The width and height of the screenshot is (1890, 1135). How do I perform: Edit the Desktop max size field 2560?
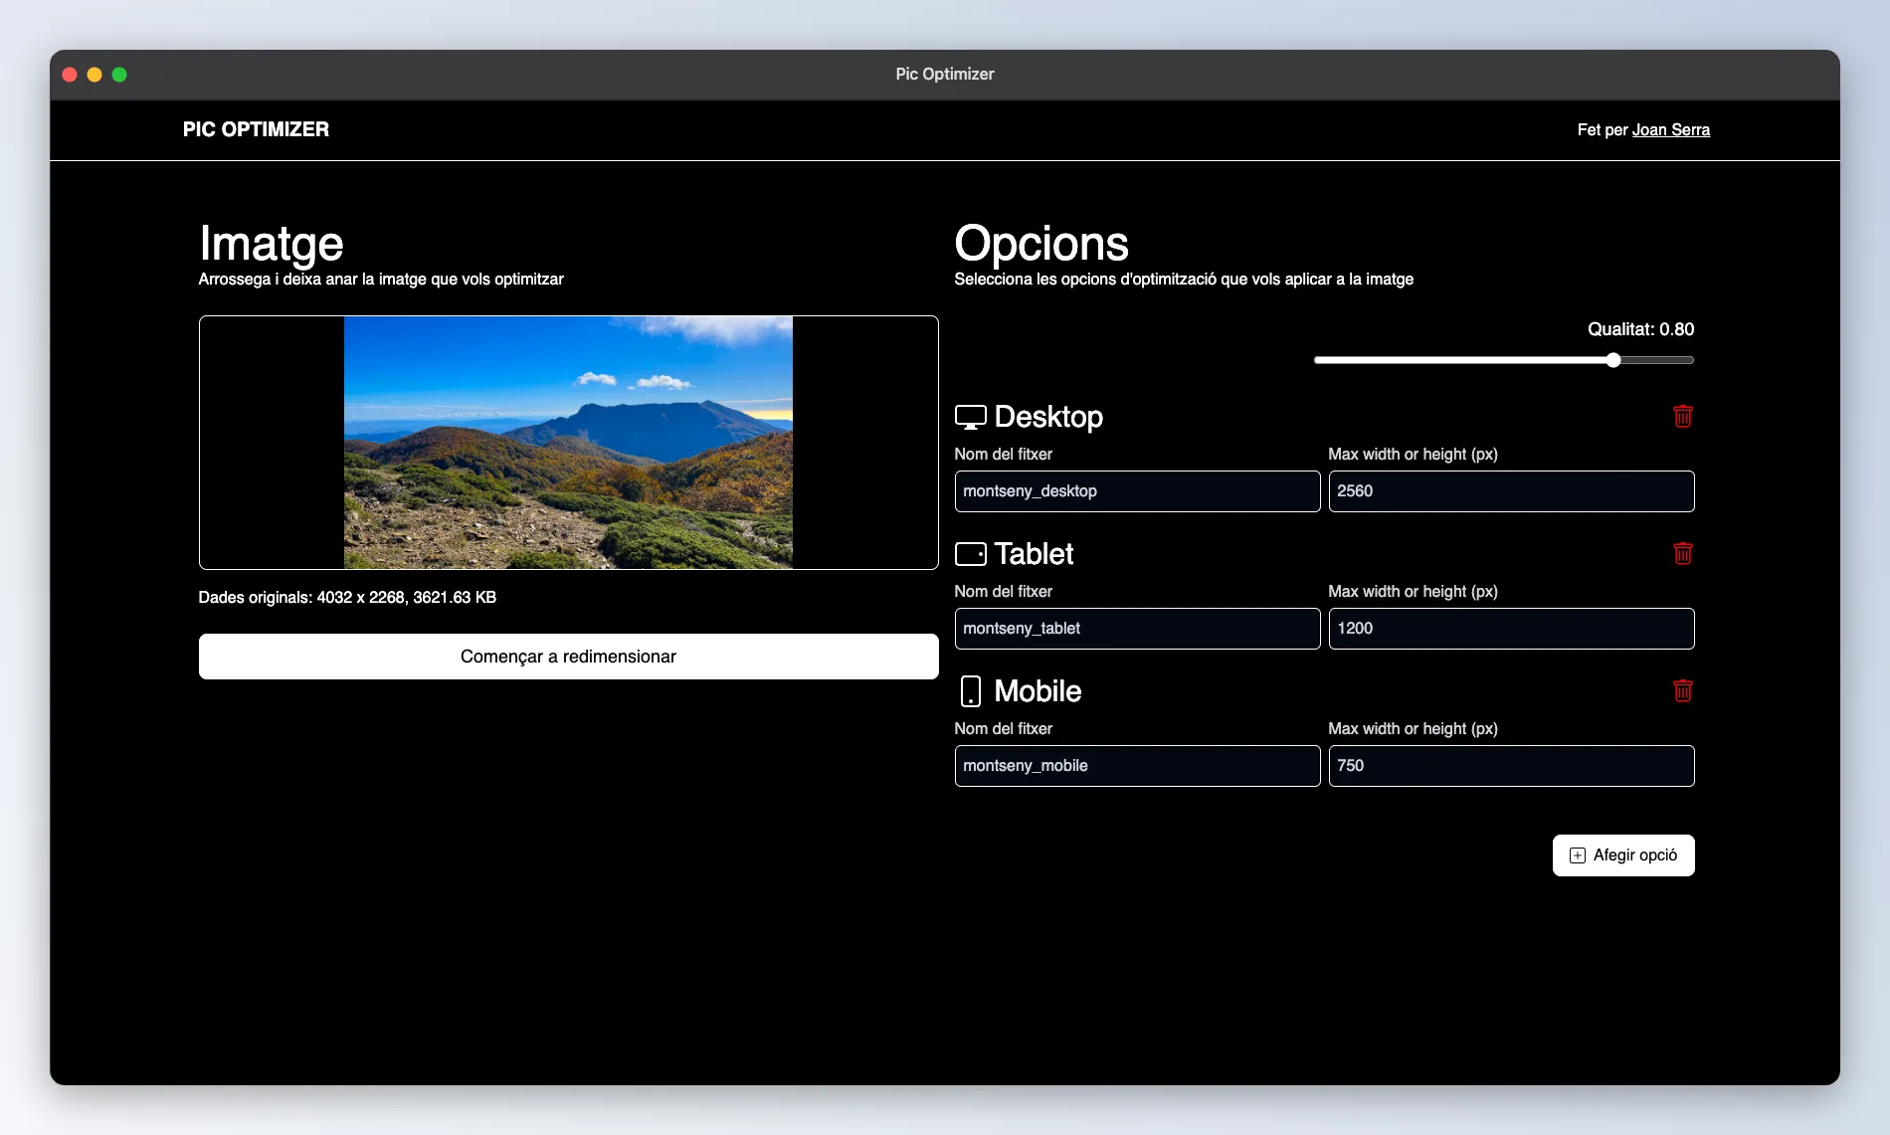point(1511,491)
